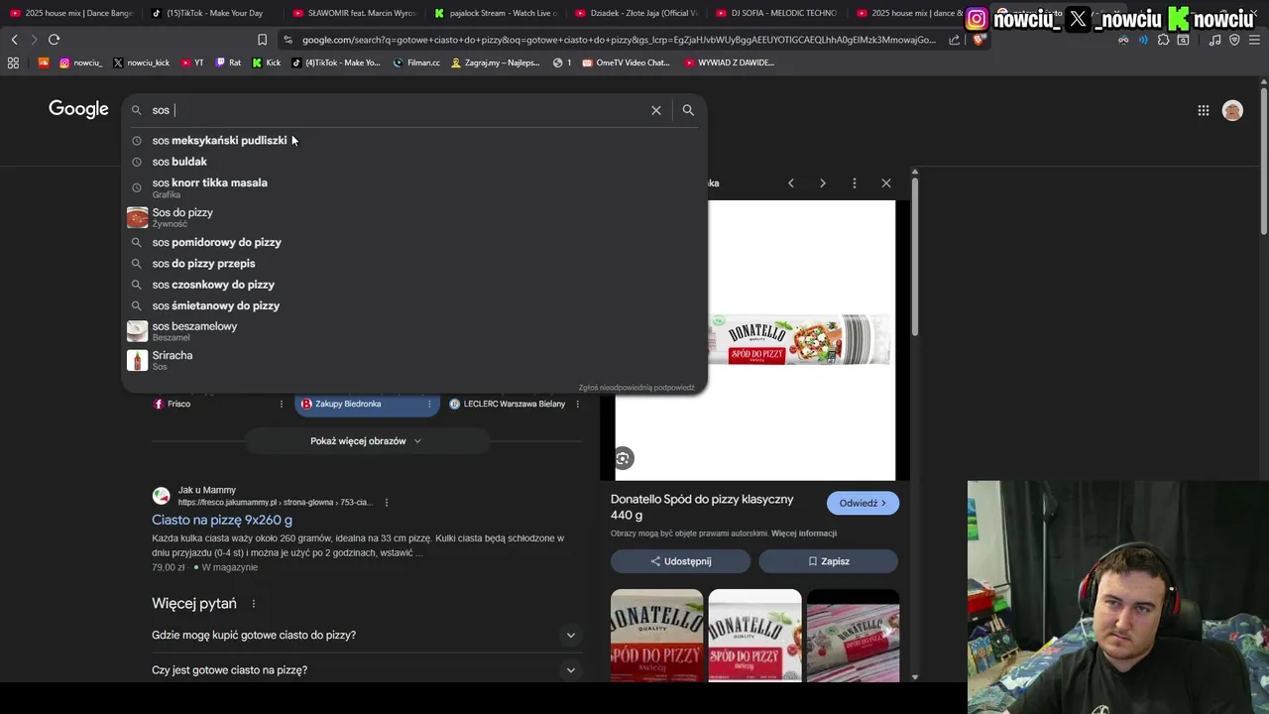This screenshot has width=1269, height=714.
Task: Open the OmeTV Video Chat bookmark
Action: click(626, 62)
